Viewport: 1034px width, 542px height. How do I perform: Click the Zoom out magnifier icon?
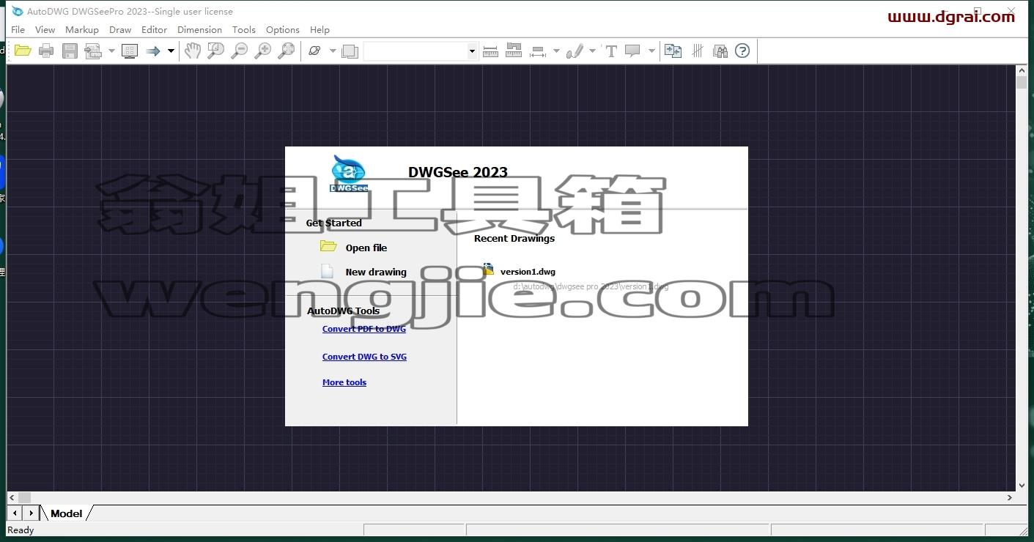point(239,51)
